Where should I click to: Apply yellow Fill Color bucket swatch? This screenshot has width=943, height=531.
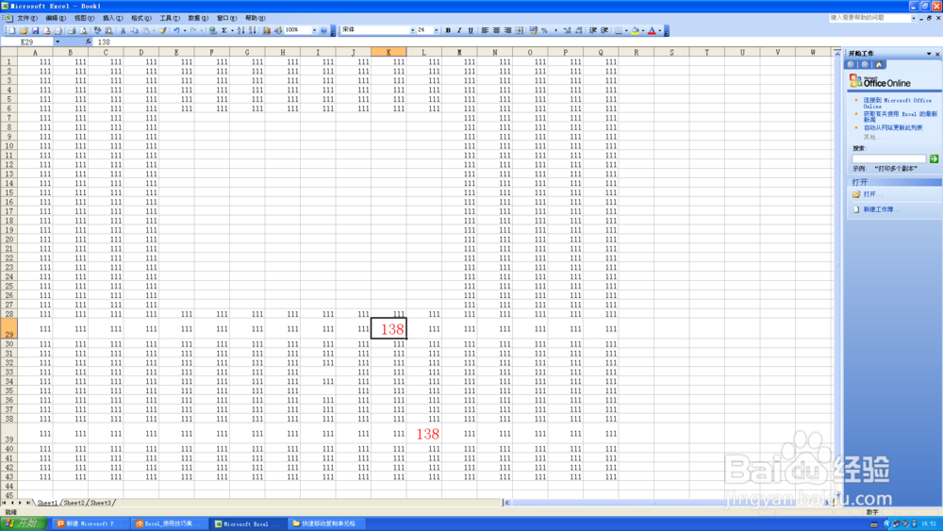coord(635,30)
